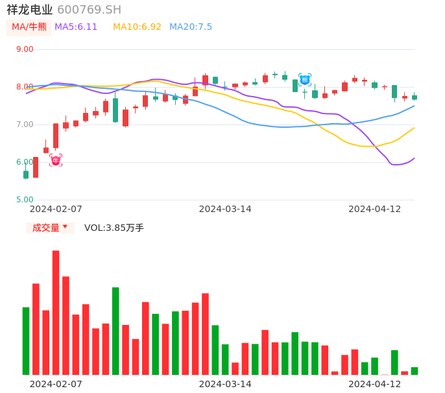Click the last green volume bar on right
This screenshot has height=393, width=445.
coord(415,371)
